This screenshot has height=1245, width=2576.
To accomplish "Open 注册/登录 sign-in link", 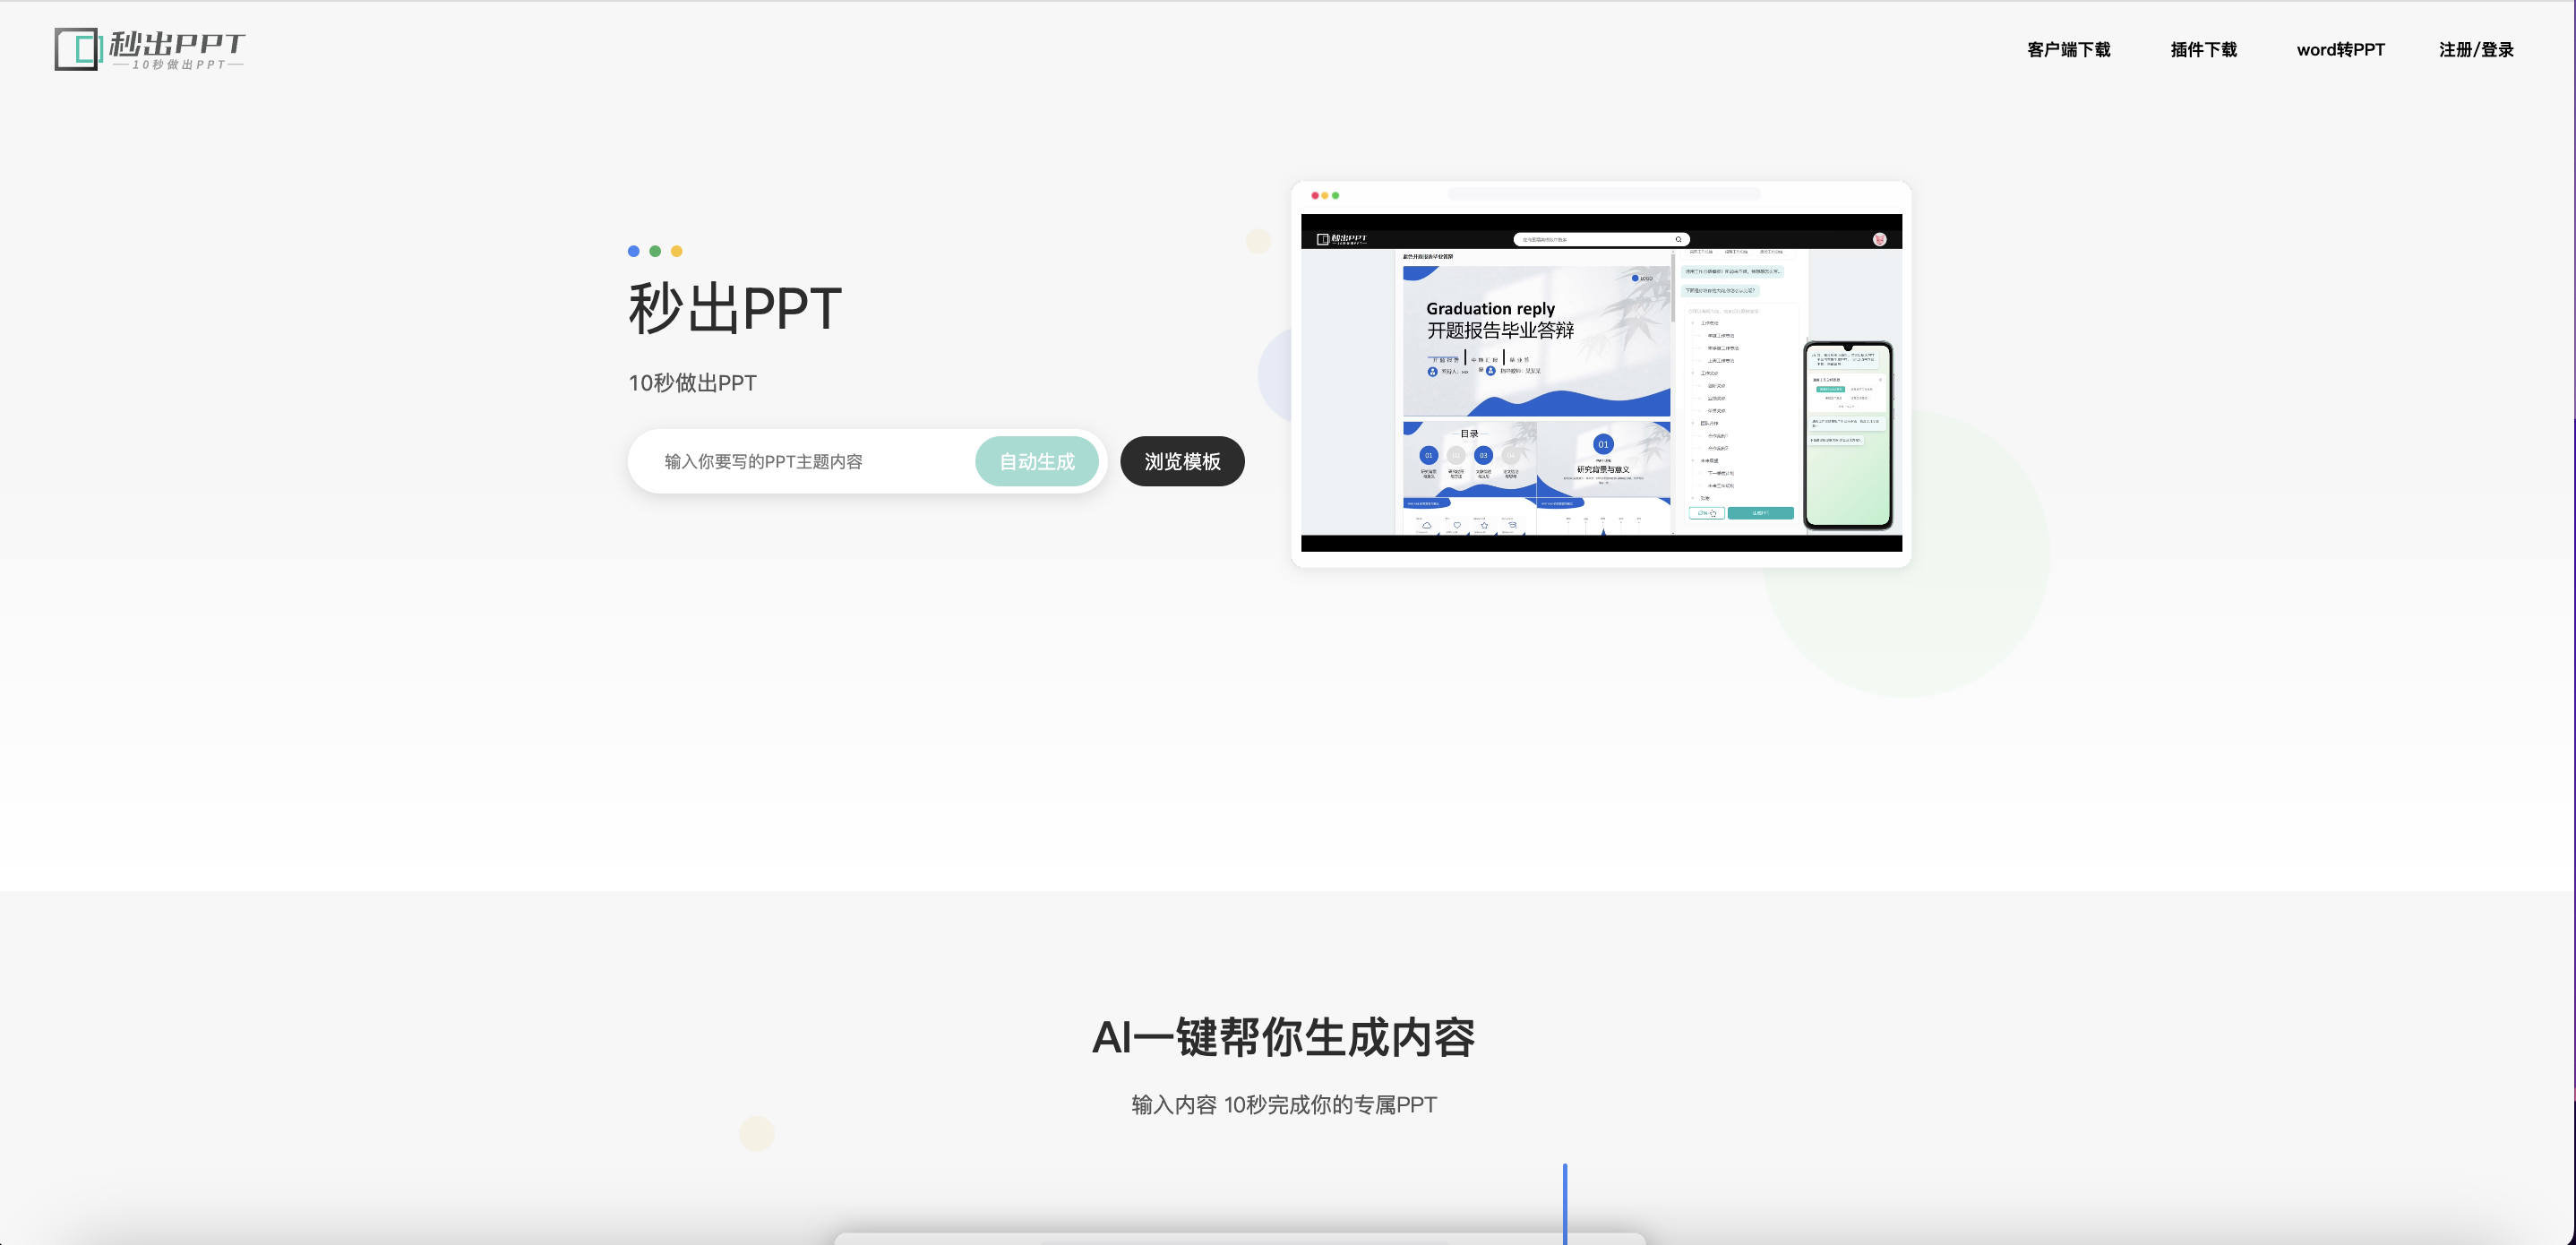I will 2475,50.
